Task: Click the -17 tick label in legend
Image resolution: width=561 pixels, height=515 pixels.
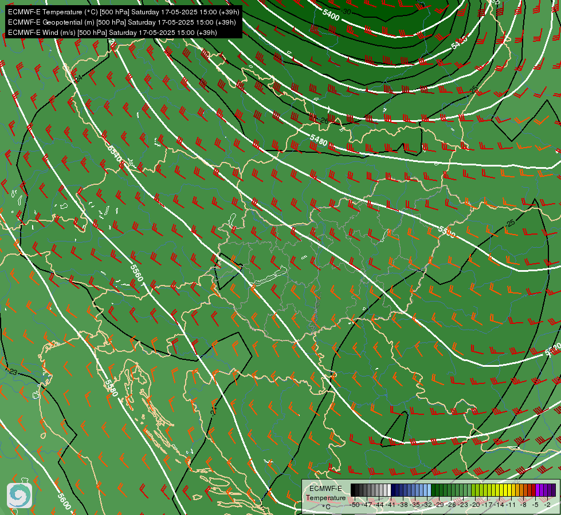Action: pos(487,505)
